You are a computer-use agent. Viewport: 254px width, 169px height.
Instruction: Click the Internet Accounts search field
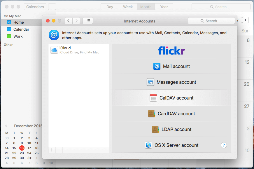click(211, 21)
